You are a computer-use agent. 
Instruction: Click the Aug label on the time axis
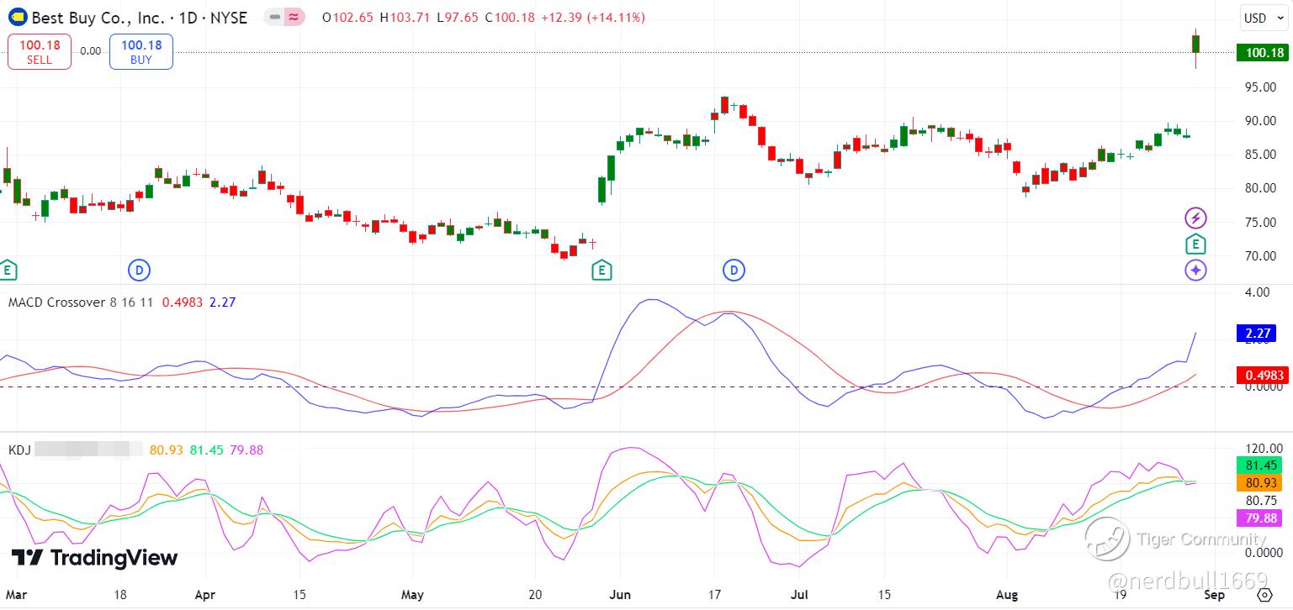point(1006,595)
